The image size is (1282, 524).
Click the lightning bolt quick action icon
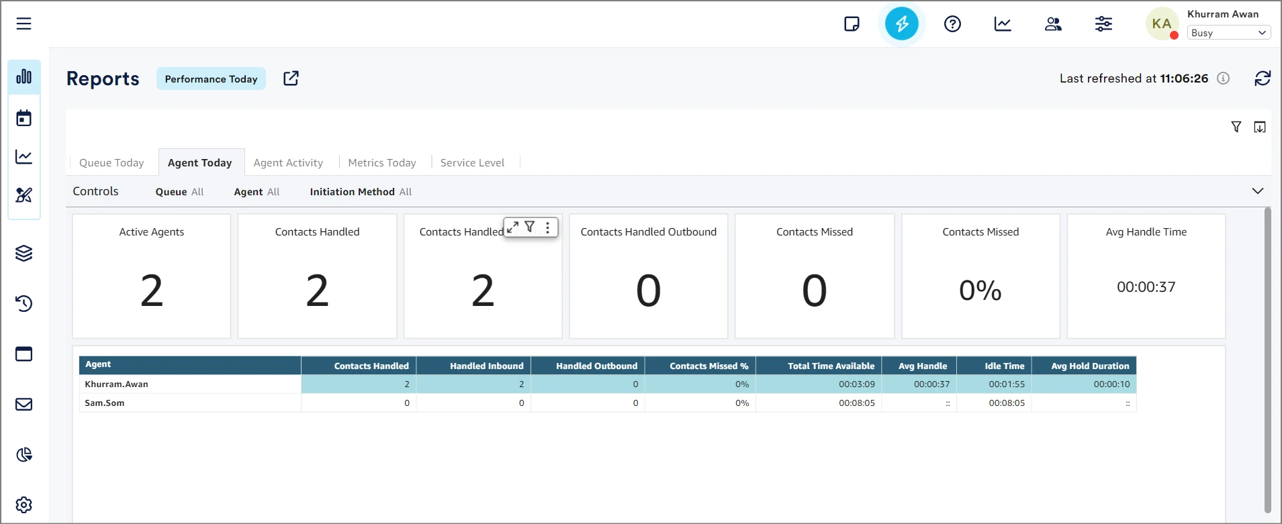tap(901, 24)
